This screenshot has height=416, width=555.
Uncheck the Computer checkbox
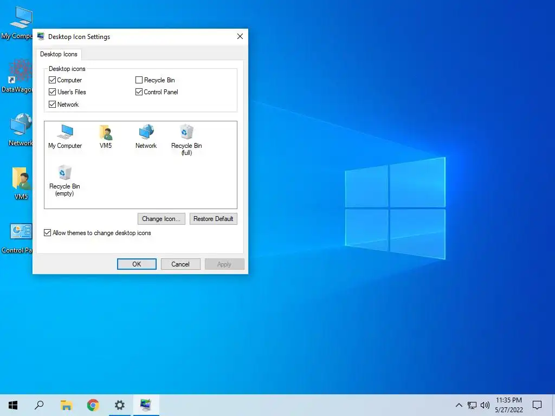click(52, 80)
